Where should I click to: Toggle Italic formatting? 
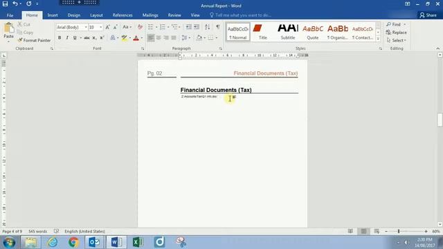[x=67, y=38]
